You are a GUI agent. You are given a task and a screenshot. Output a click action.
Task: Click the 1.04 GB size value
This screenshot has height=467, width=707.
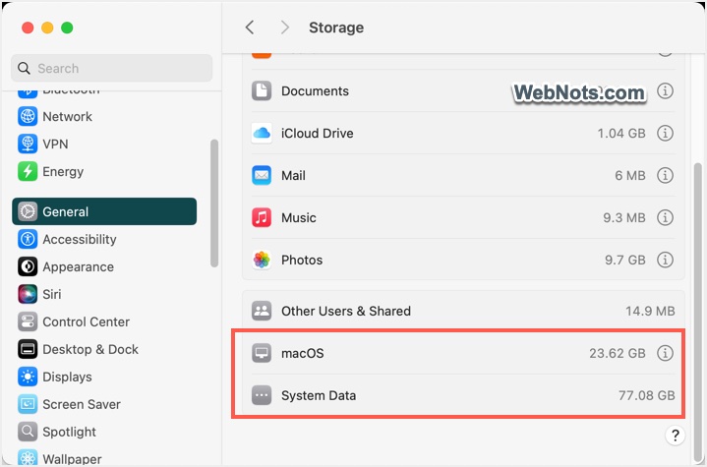[x=621, y=133]
